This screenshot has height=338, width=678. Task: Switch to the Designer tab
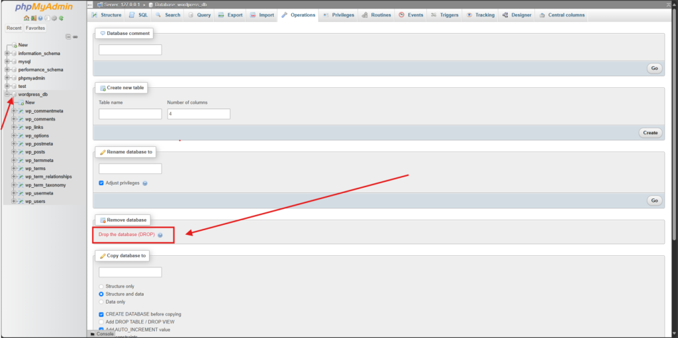tap(516, 15)
